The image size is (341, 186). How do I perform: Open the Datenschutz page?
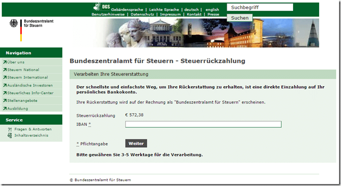(x=142, y=15)
